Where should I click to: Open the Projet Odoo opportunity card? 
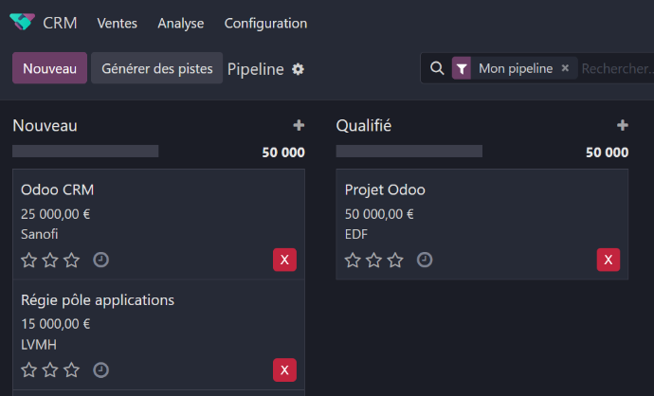pyautogui.click(x=482, y=224)
